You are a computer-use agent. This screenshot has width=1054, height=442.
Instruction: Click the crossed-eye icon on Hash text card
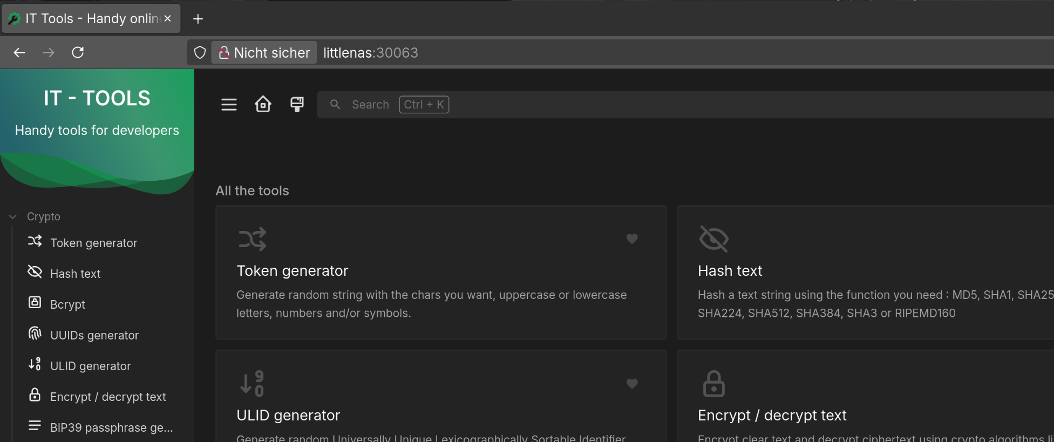pyautogui.click(x=713, y=239)
